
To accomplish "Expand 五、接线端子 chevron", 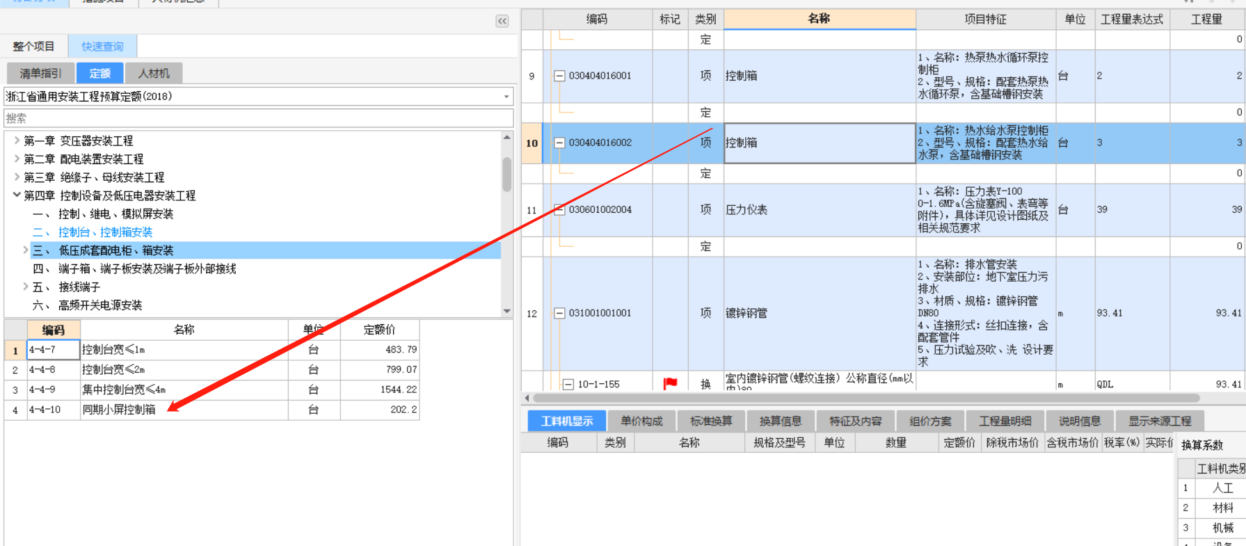I will (x=26, y=287).
